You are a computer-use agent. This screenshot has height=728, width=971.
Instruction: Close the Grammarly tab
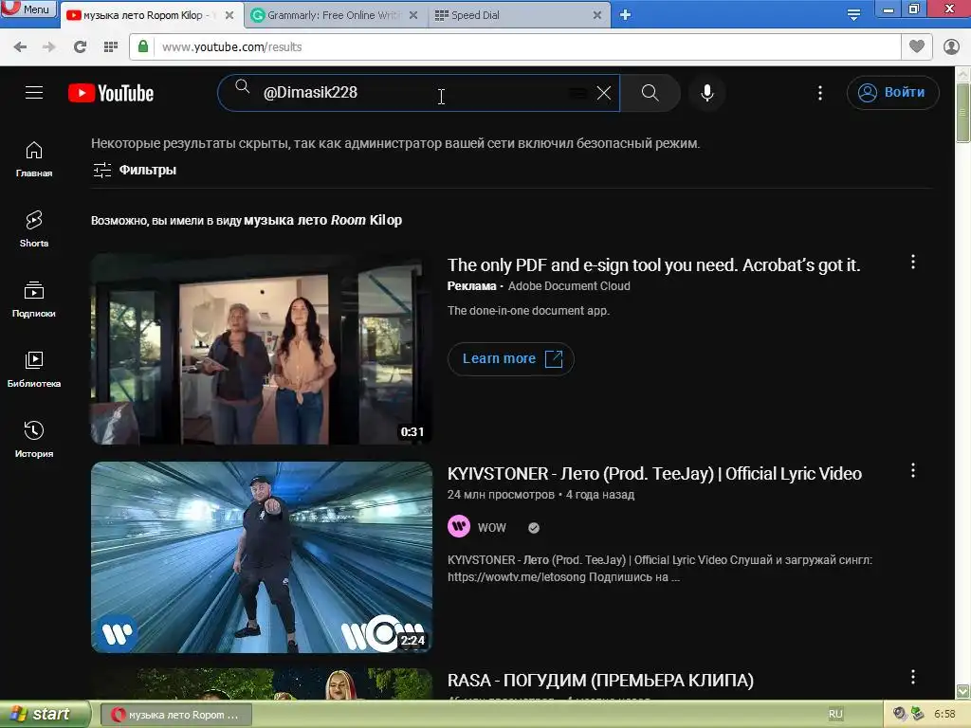tap(413, 15)
